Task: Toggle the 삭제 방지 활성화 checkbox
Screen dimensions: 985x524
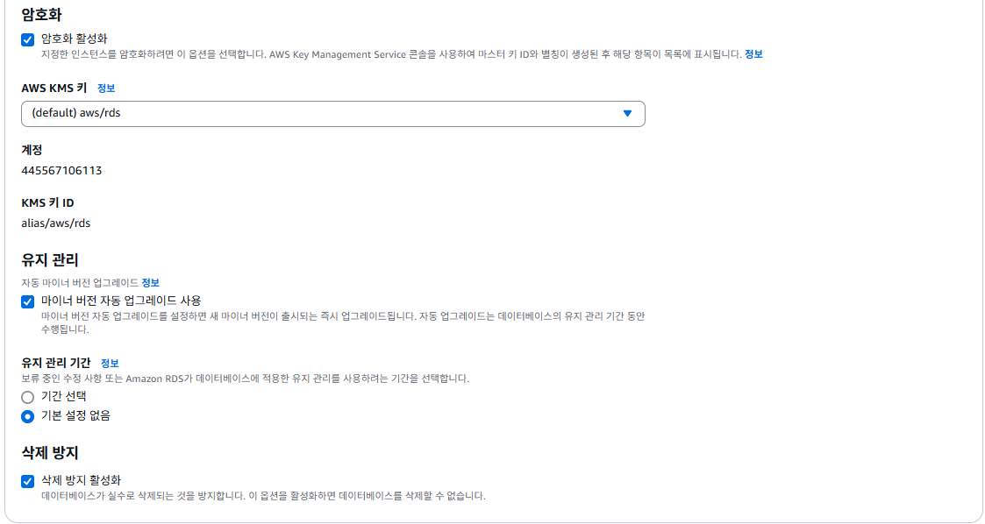Action: click(28, 481)
